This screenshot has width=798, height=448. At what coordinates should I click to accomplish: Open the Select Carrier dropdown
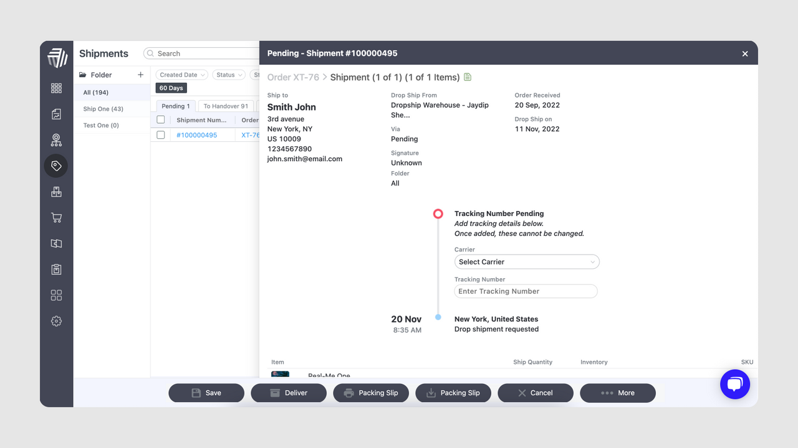527,262
